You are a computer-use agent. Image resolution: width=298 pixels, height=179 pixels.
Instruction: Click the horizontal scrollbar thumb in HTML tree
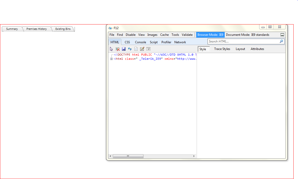[128, 156]
